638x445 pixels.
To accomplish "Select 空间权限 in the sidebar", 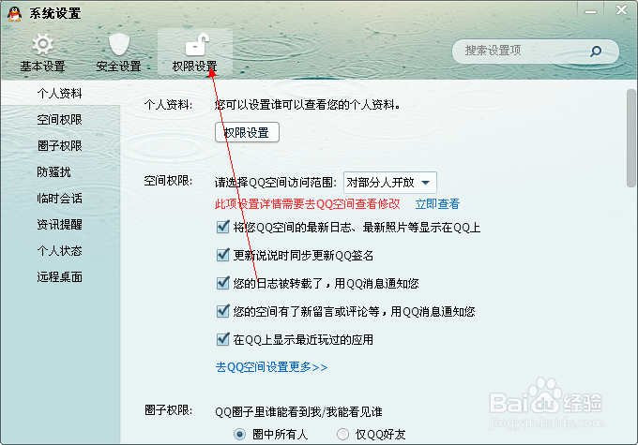I will [60, 120].
